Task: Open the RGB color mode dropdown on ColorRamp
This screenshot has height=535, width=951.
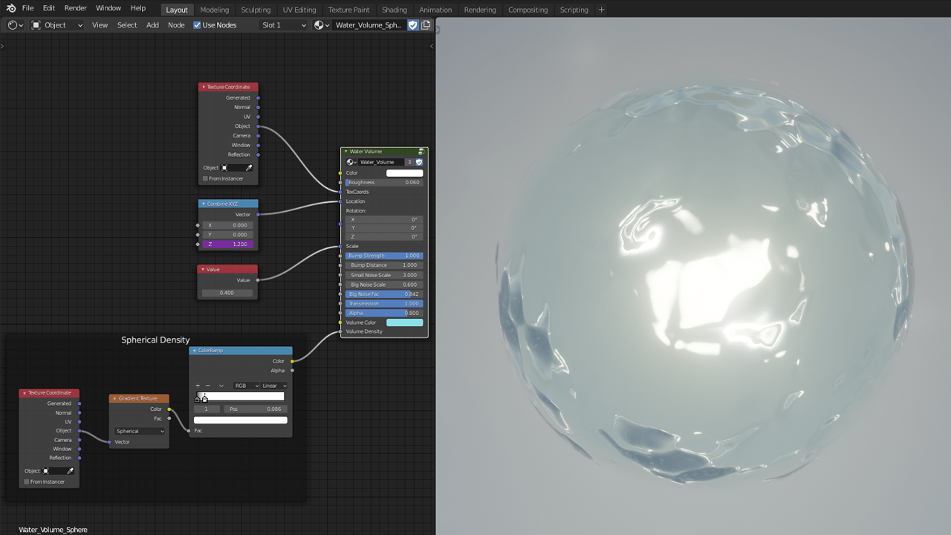Action: [246, 385]
